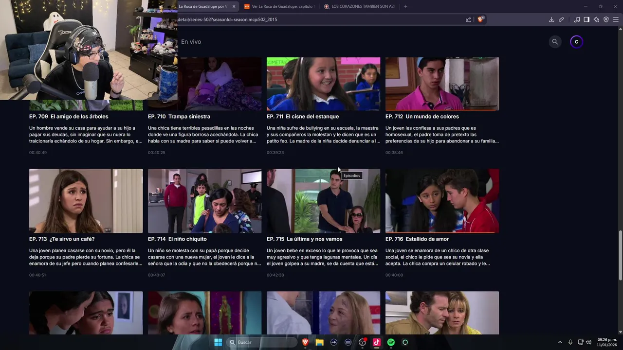Image resolution: width=623 pixels, height=350 pixels.
Task: Open Spotify from the taskbar
Action: pos(391,342)
